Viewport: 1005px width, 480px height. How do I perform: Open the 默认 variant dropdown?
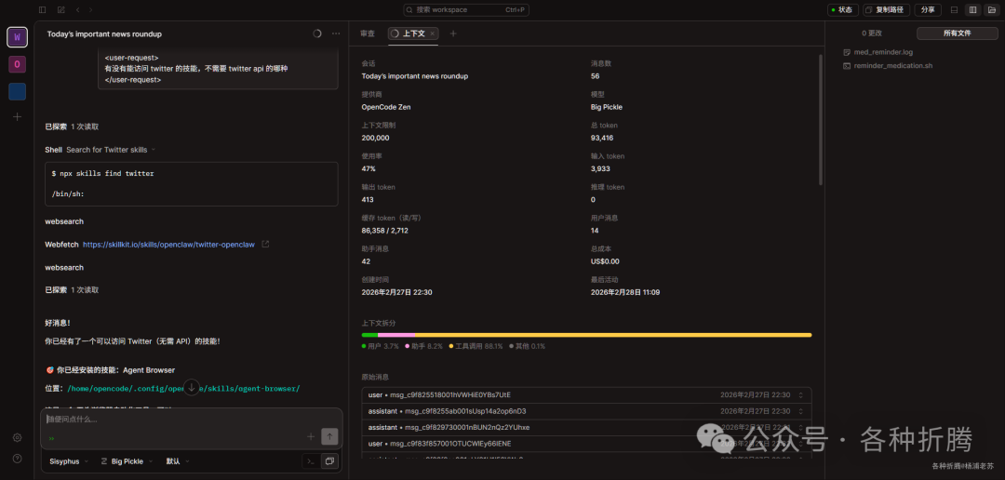[178, 460]
